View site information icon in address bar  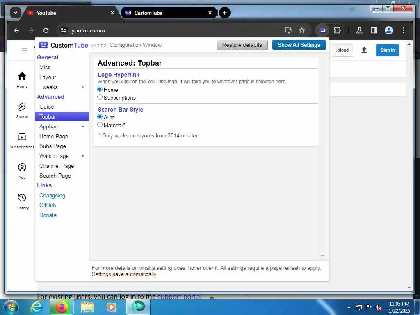[x=64, y=30]
